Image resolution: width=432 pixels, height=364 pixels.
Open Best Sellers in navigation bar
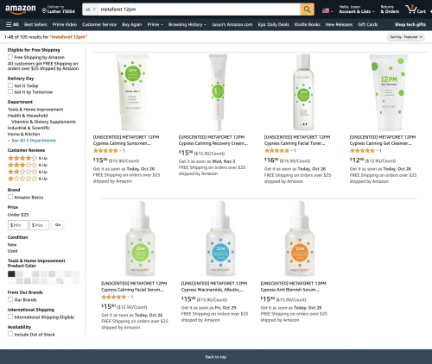click(35, 25)
